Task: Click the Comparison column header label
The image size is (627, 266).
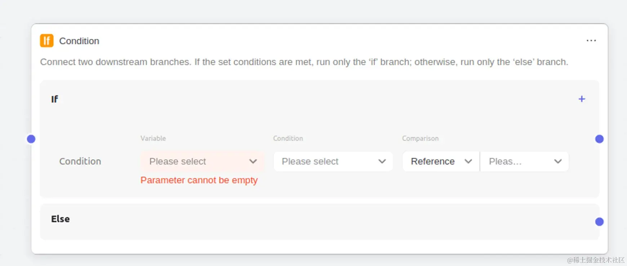Action: coord(420,138)
